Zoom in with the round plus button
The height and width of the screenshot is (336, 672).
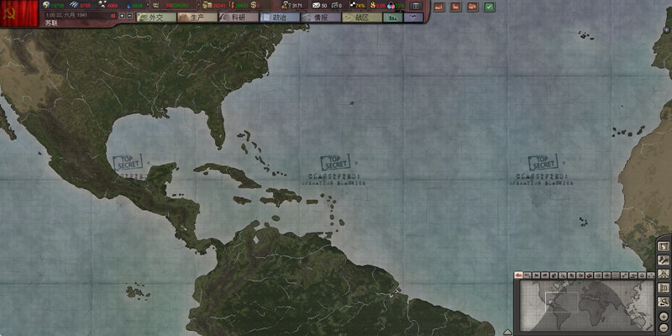pos(664,318)
